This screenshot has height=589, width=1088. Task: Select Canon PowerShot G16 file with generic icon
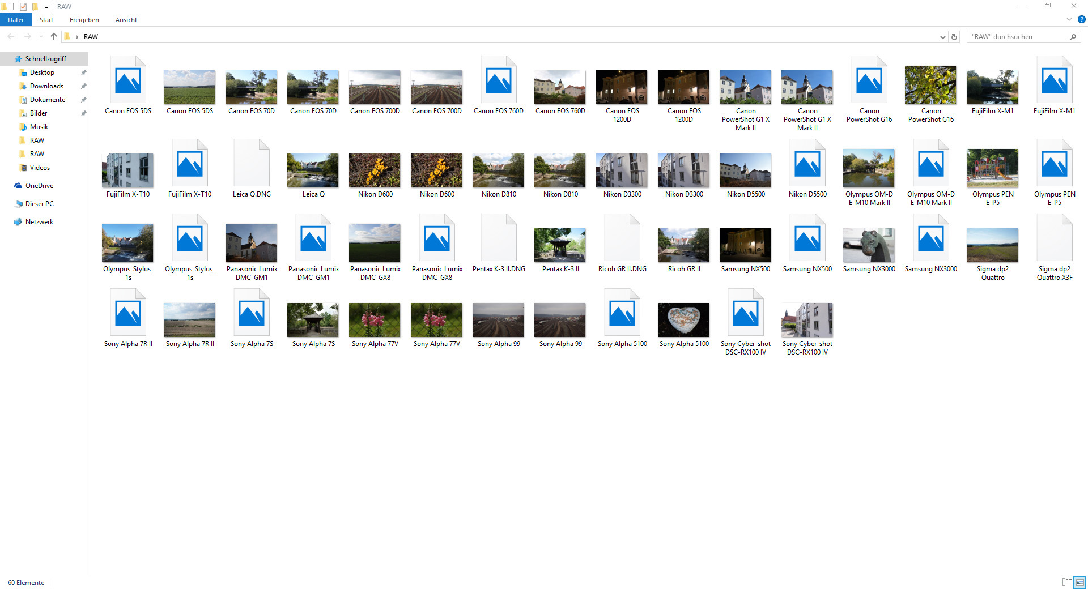point(869,80)
